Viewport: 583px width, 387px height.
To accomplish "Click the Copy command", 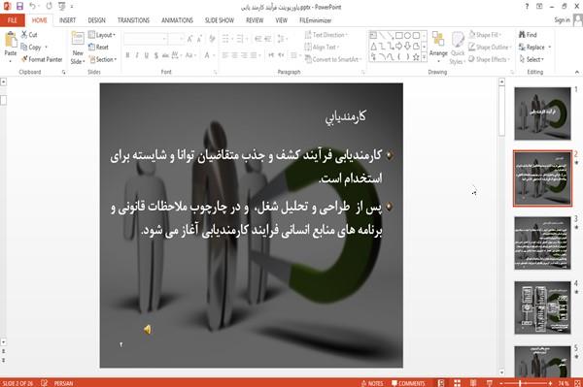I will (x=31, y=48).
